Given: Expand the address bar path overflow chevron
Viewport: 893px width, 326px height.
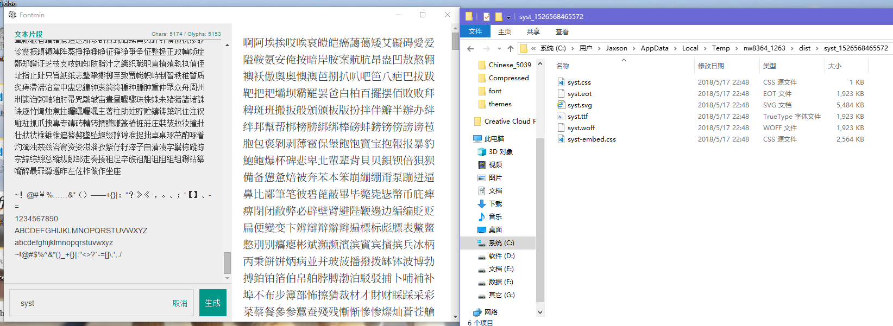Looking at the screenshot, I should click(533, 48).
